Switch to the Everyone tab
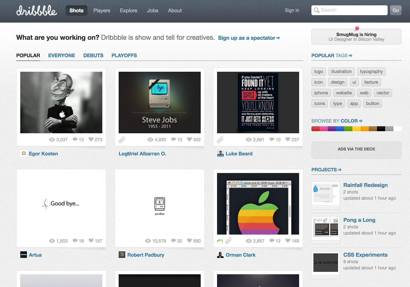The height and width of the screenshot is (287, 410). [61, 55]
